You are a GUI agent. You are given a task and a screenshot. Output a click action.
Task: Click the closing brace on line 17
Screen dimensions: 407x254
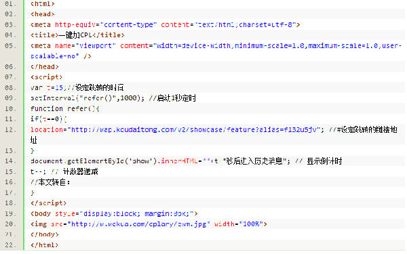(33, 192)
